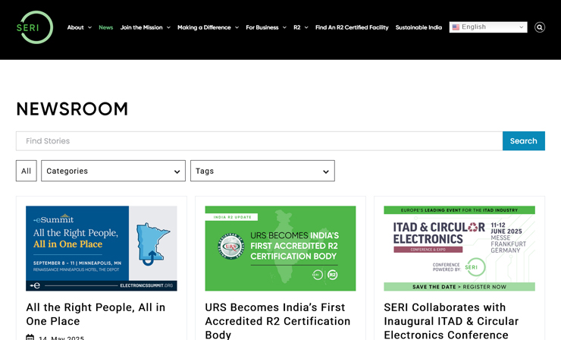Click the Find Stories search field

[259, 141]
